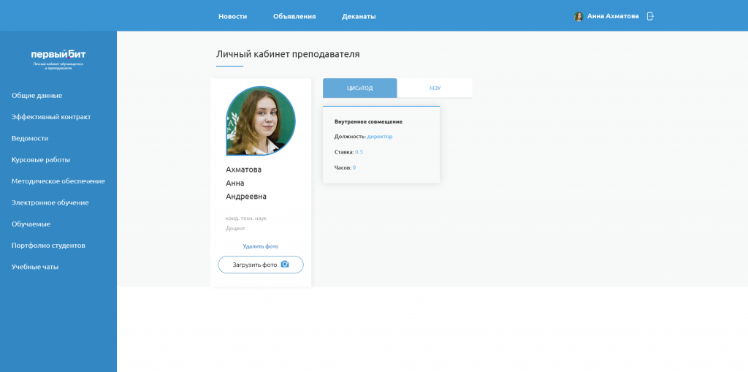
Task: Click the канд. техн. наук degree text
Action: [246, 219]
